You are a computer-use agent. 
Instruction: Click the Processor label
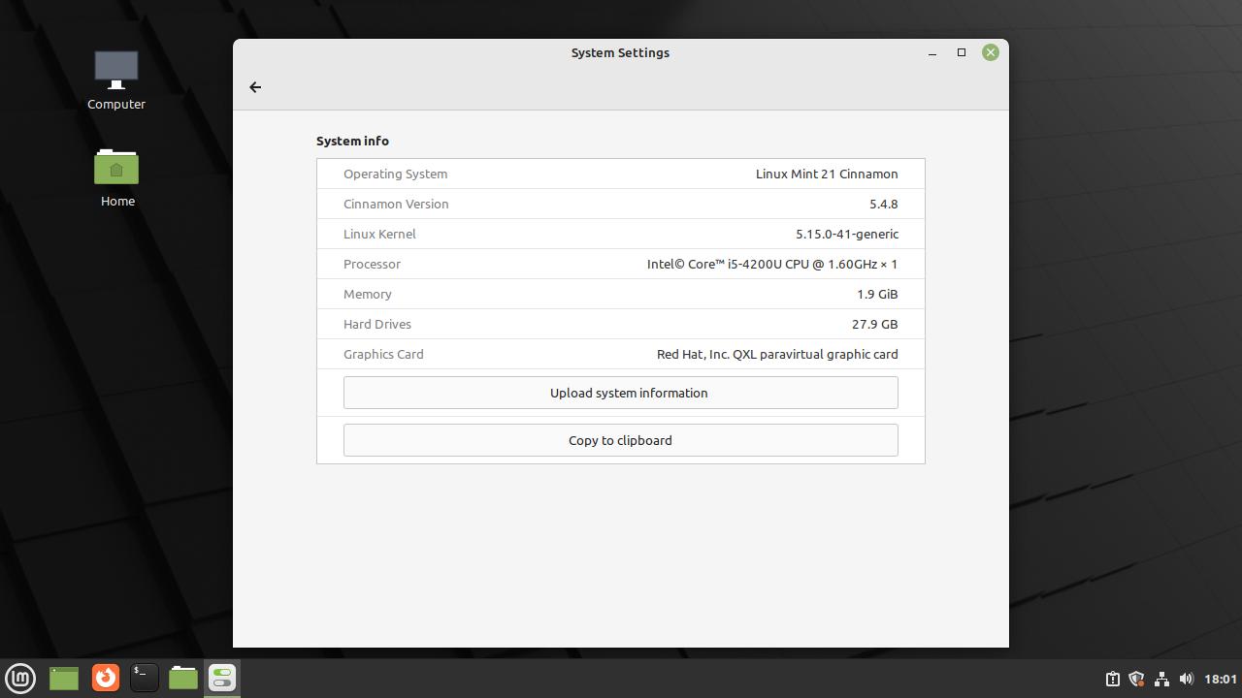[x=372, y=265]
